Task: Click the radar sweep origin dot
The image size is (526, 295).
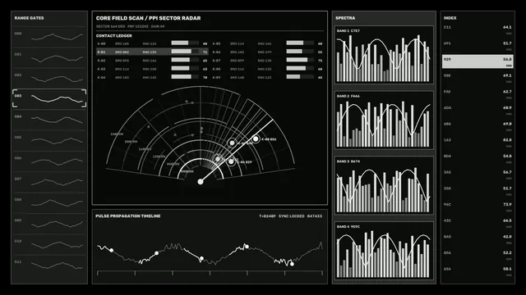Action: click(x=201, y=182)
